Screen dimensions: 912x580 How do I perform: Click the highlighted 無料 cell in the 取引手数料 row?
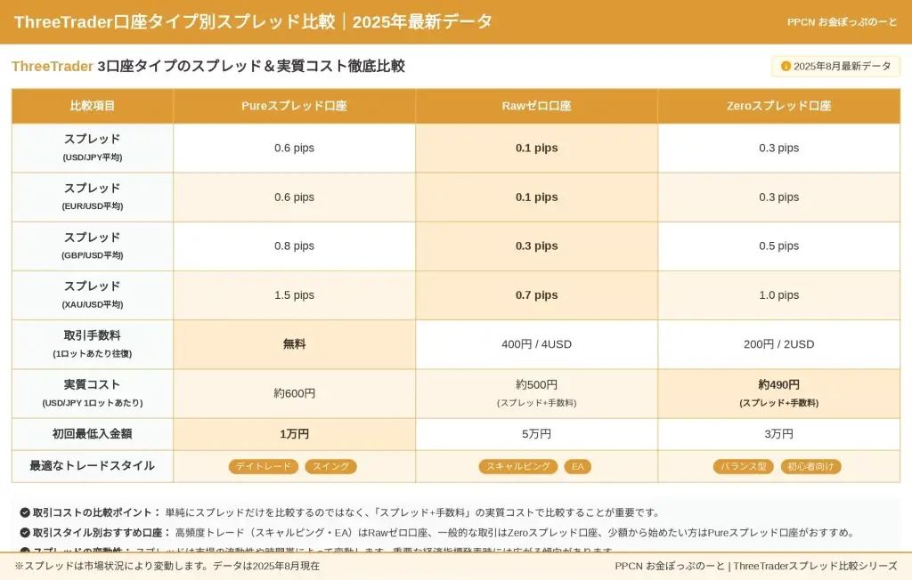click(x=294, y=344)
